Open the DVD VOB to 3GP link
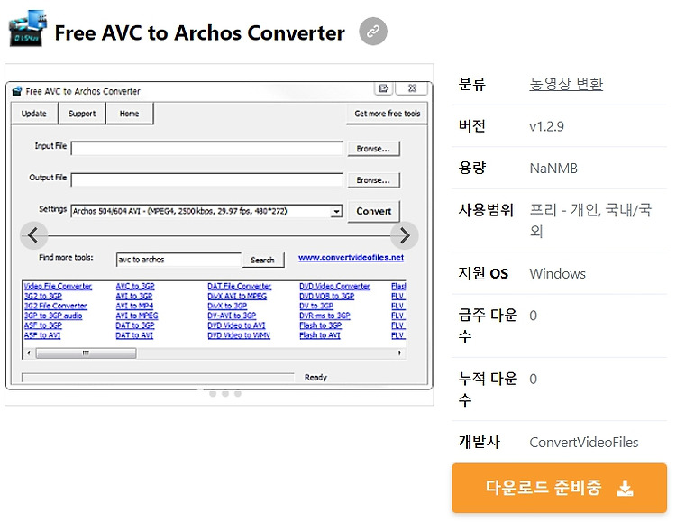676x522 pixels. 327,296
